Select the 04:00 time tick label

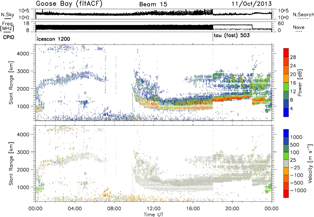[75, 209]
